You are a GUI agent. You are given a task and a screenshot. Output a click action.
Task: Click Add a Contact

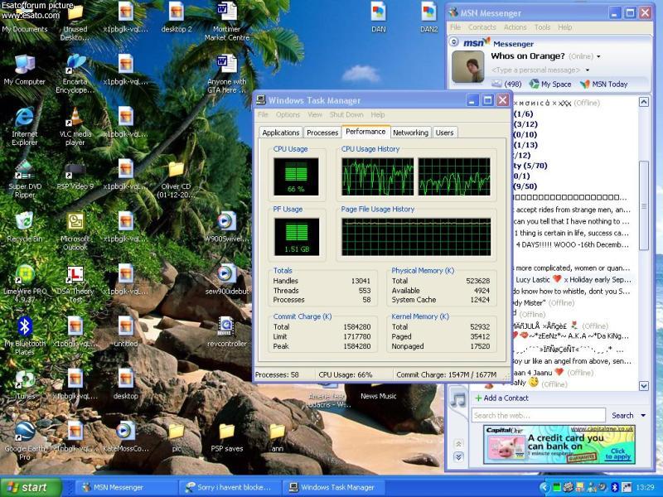[501, 398]
